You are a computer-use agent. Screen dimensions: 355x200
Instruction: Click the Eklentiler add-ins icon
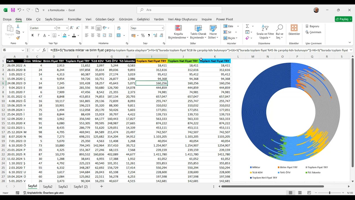click(294, 28)
